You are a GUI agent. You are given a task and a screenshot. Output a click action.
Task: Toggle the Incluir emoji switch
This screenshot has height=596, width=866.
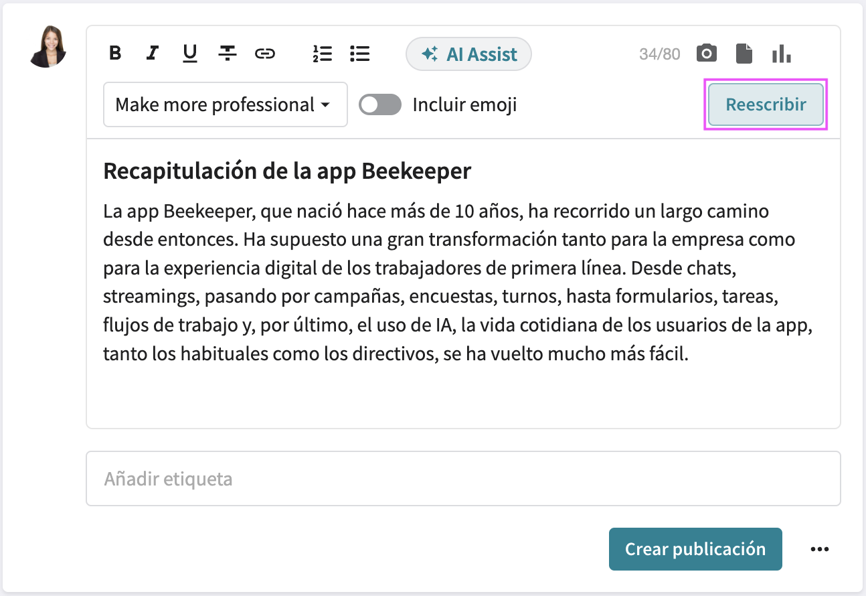[x=380, y=104]
